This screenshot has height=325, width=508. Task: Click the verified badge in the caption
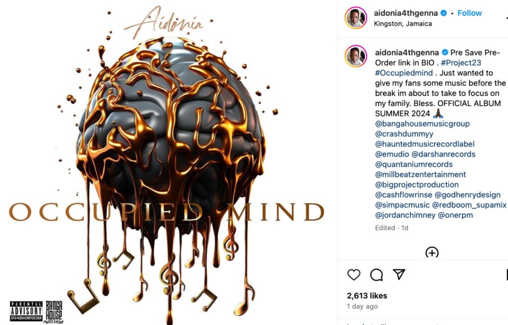point(445,52)
